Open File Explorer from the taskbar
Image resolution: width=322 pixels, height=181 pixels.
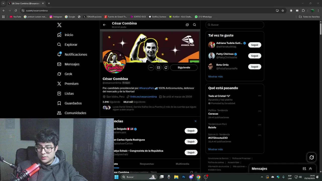click(176, 177)
